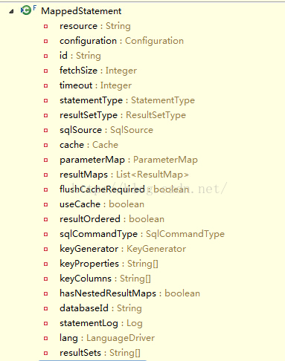The width and height of the screenshot is (285, 361).
Task: Select the 'resultMaps : List<ResultMap>' field
Action: coord(124,175)
